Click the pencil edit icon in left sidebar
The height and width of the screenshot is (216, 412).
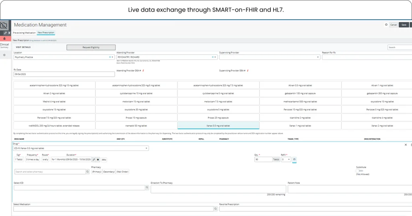5,33
